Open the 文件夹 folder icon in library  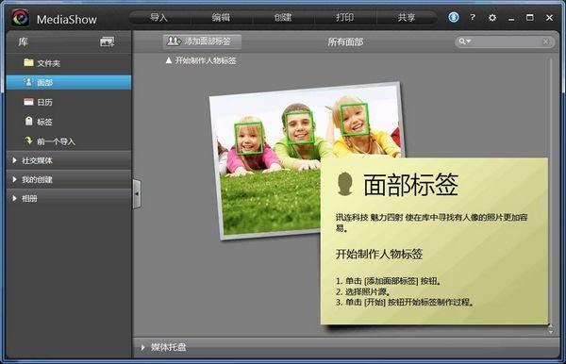28,62
